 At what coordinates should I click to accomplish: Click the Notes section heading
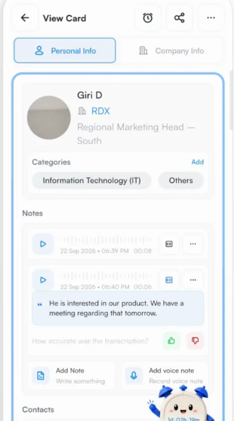tap(33, 213)
